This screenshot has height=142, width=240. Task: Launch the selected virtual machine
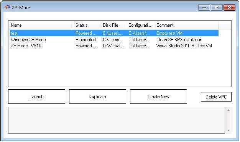(36, 97)
